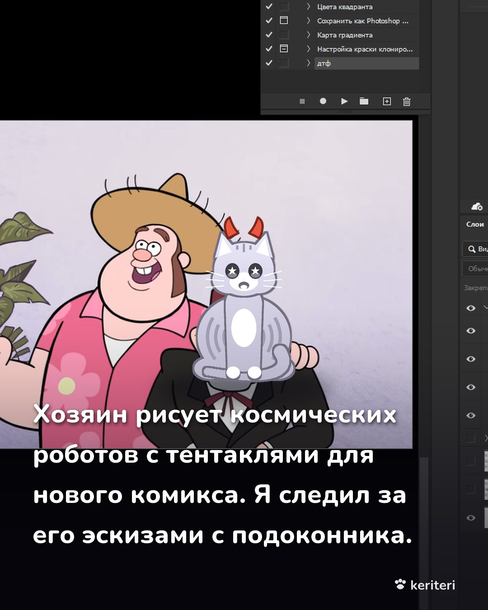Screen dimensions: 488x610
Task: Enable dialog box for Карта градиента
Action: 284,35
